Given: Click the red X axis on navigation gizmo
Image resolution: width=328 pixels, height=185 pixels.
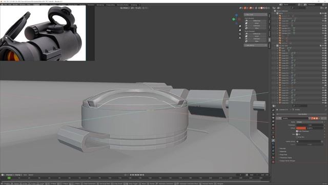Looking at the screenshot, I should [x=239, y=20].
